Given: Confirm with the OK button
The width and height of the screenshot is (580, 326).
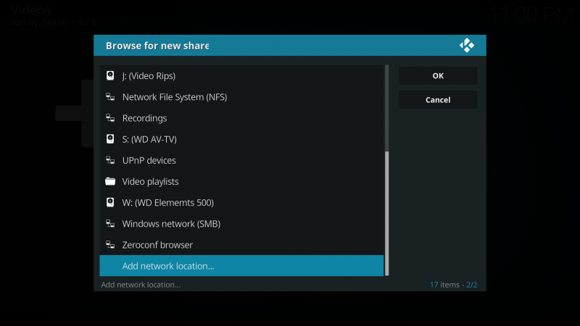Looking at the screenshot, I should click(438, 76).
